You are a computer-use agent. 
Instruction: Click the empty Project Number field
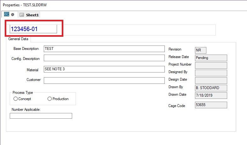[211, 65]
